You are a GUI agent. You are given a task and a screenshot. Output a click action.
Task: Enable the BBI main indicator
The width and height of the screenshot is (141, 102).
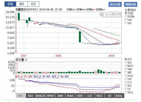[x=126, y=23]
